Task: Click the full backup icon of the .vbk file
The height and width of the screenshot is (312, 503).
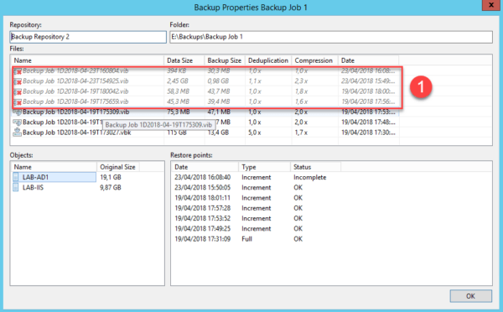Action: [x=17, y=133]
